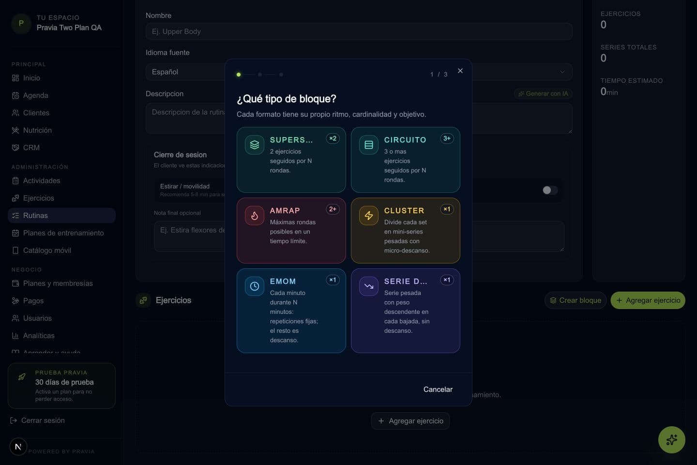Navigate to Planes y membresías
Image resolution: width=697 pixels, height=465 pixels.
pyautogui.click(x=61, y=283)
